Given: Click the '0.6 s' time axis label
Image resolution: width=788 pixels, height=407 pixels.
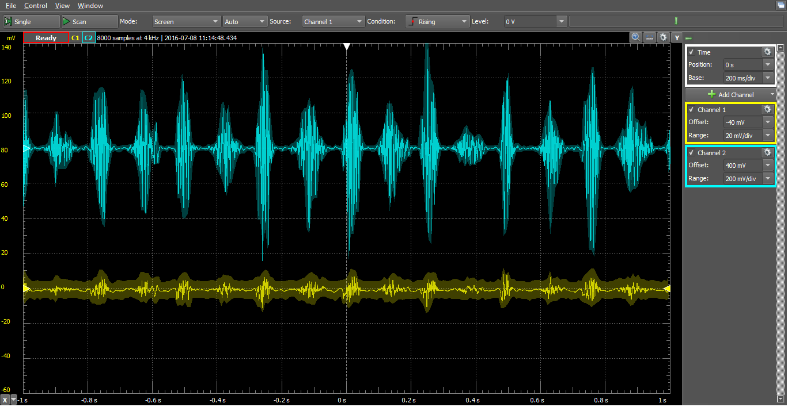Looking at the screenshot, I should [537, 400].
